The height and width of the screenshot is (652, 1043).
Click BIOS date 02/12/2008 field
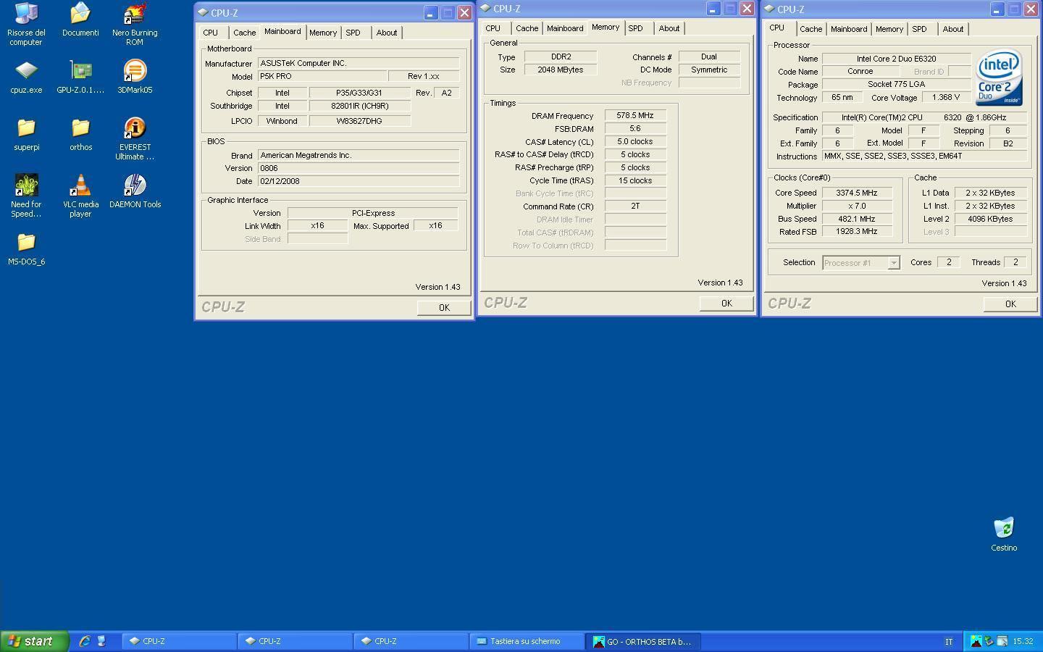point(359,181)
